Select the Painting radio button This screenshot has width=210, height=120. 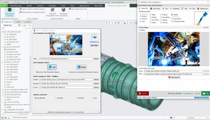(x=151, y=17)
